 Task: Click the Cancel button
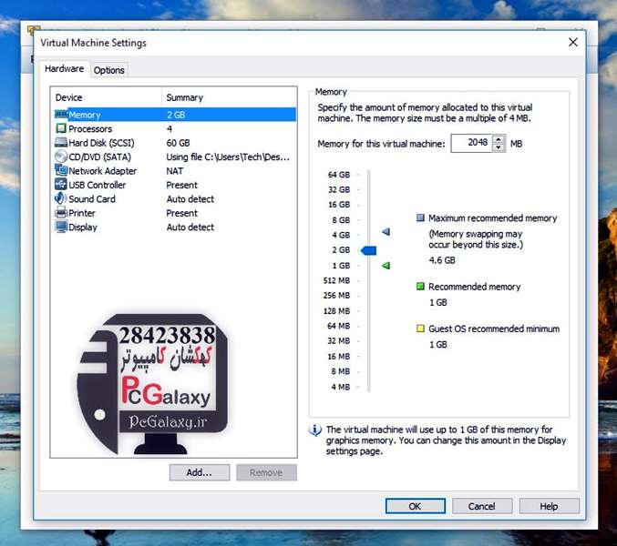482,506
